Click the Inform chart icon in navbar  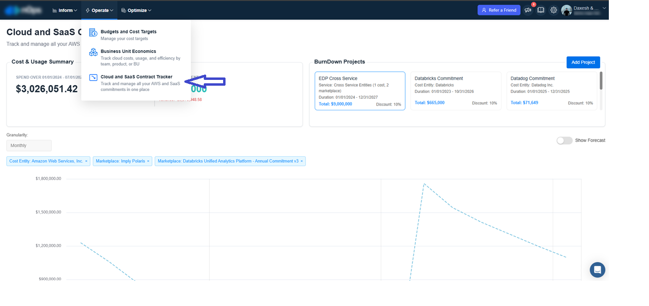[55, 10]
